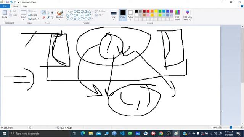Image resolution: width=244 pixels, height=137 pixels.
Task: Pick the yellow color swatch
Action: point(156,11)
